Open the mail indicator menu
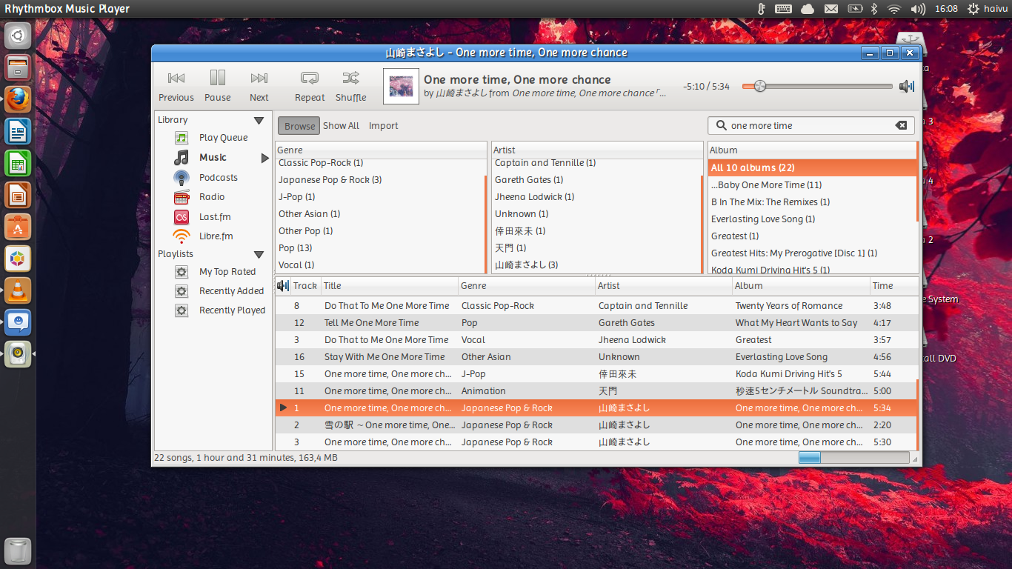 [831, 9]
